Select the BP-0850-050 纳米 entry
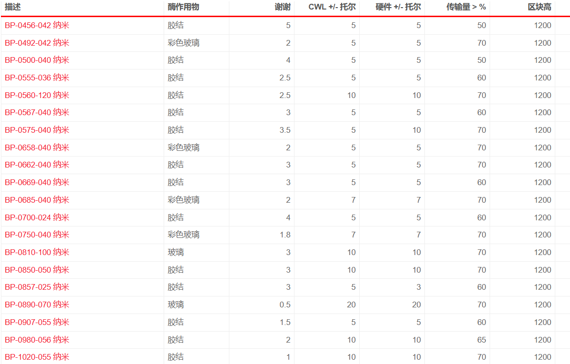570x364 pixels. (x=37, y=270)
